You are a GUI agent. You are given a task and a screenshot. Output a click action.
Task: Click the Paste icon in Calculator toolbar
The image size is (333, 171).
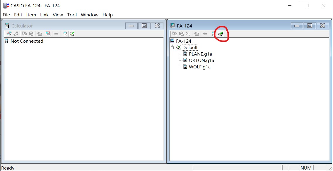pos(31,34)
